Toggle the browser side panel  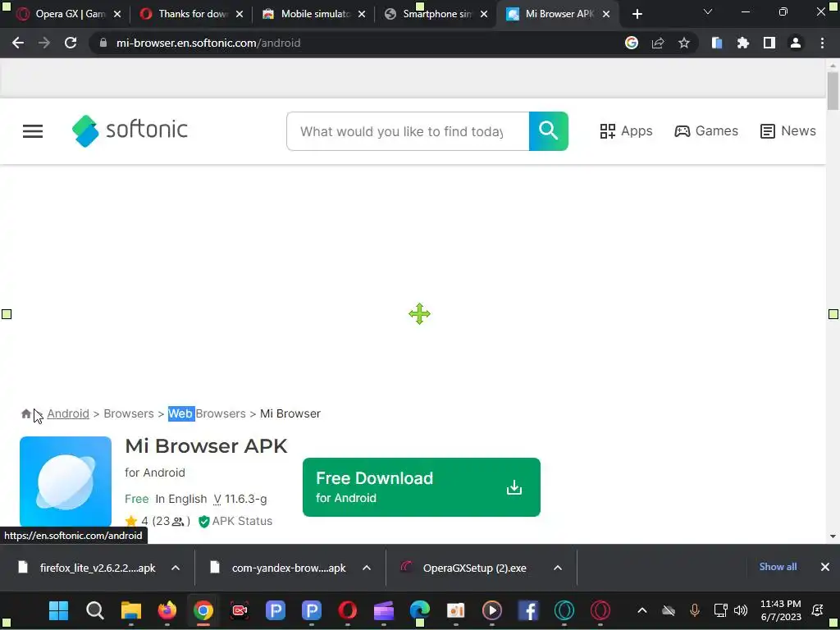769,43
